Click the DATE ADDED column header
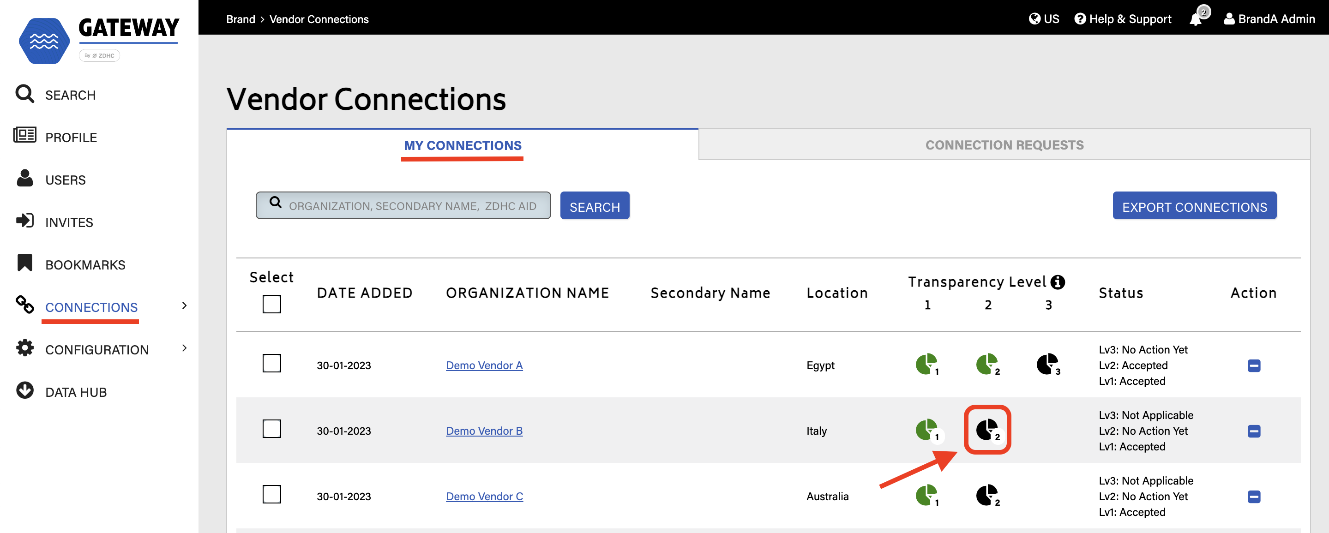The width and height of the screenshot is (1329, 533). pos(365,293)
